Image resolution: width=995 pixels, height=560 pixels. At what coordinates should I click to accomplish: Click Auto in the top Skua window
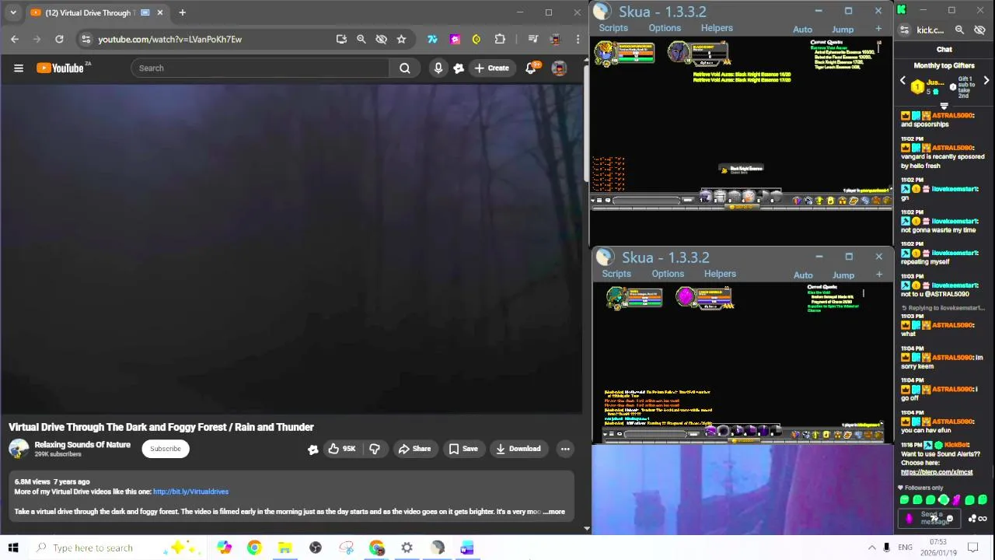tap(803, 30)
